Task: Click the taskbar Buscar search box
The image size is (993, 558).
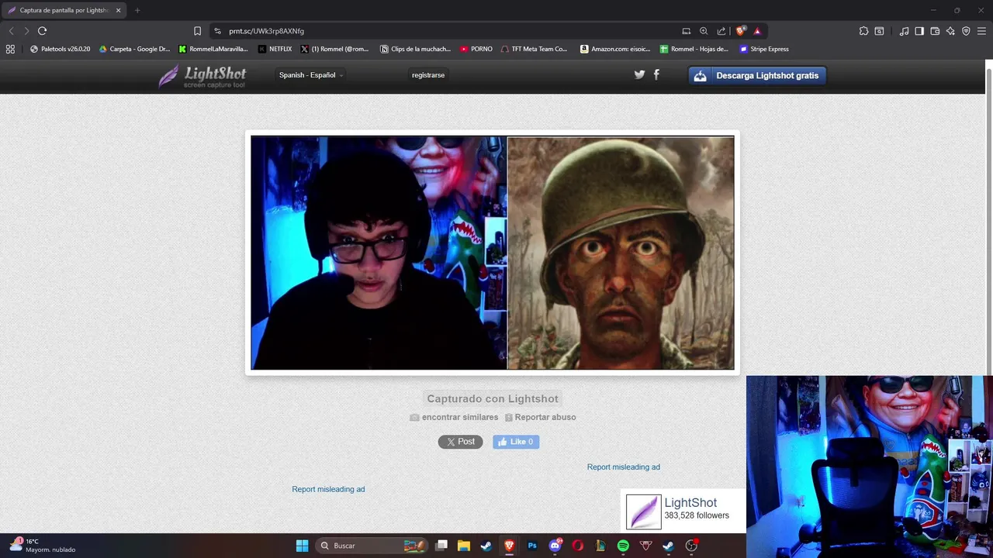Action: [x=372, y=546]
